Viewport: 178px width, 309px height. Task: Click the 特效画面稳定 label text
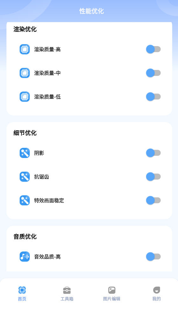point(49,200)
